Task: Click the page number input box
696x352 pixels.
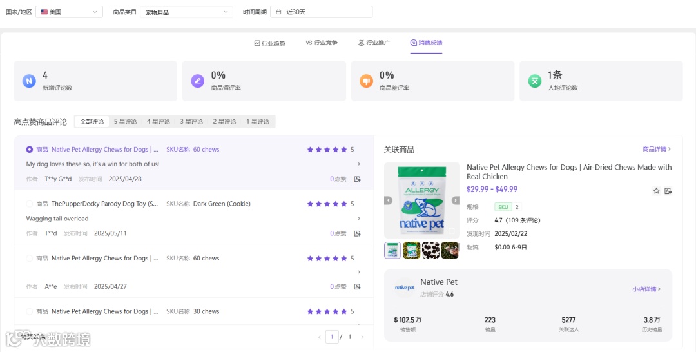Action: click(x=332, y=337)
